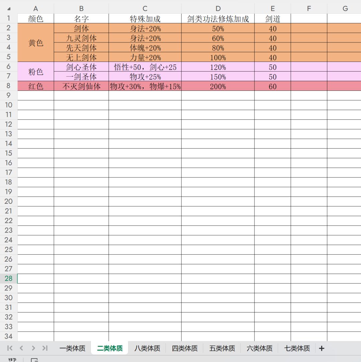Select row 28 header
The image size is (361, 362).
coord(9,278)
